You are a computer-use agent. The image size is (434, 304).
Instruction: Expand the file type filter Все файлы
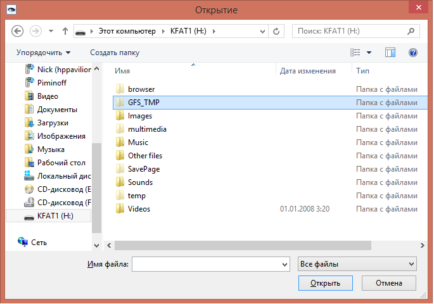point(357,263)
